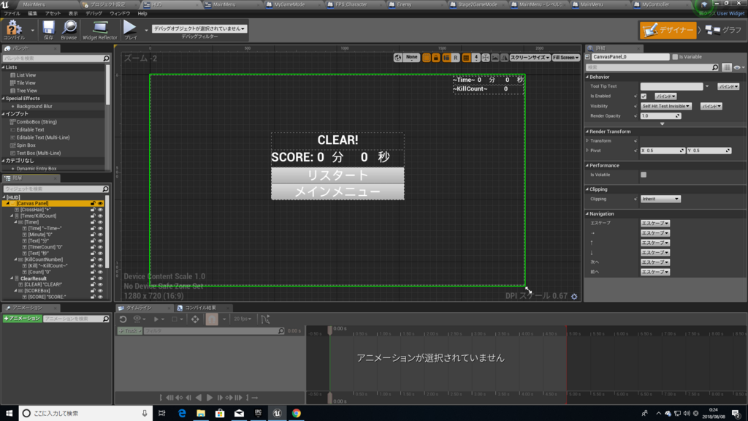Click the lock icon beside Canvas Panel

point(93,203)
